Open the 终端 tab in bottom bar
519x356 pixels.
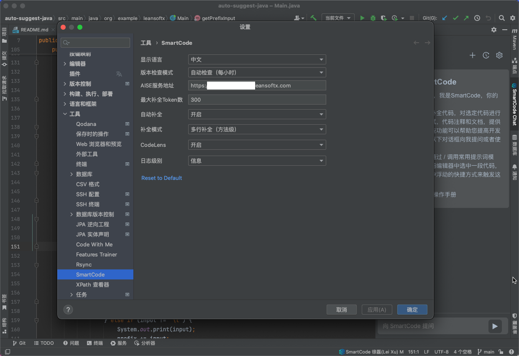coord(95,343)
